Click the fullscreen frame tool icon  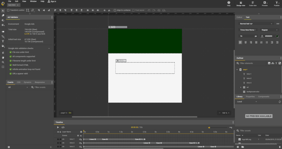point(3,67)
